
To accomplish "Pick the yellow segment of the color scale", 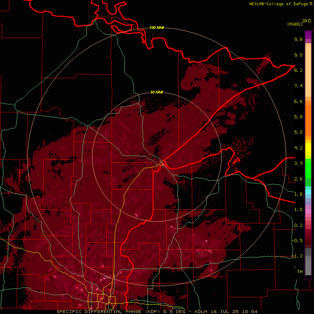I will click(308, 149).
